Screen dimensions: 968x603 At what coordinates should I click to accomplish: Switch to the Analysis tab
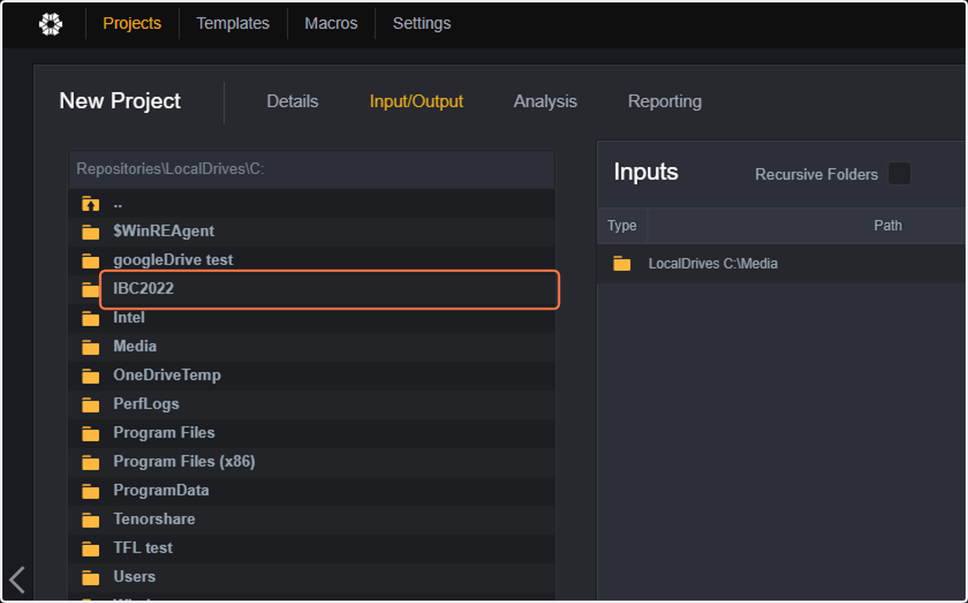545,102
